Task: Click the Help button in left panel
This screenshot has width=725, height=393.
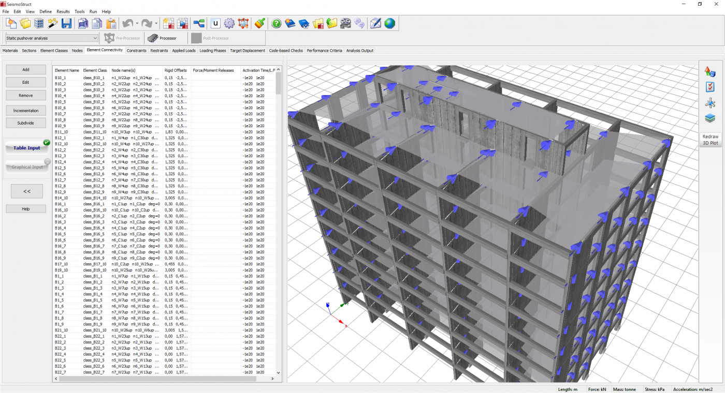Action: point(26,209)
